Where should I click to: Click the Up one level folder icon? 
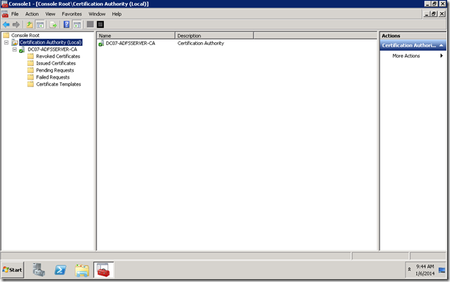click(x=29, y=24)
